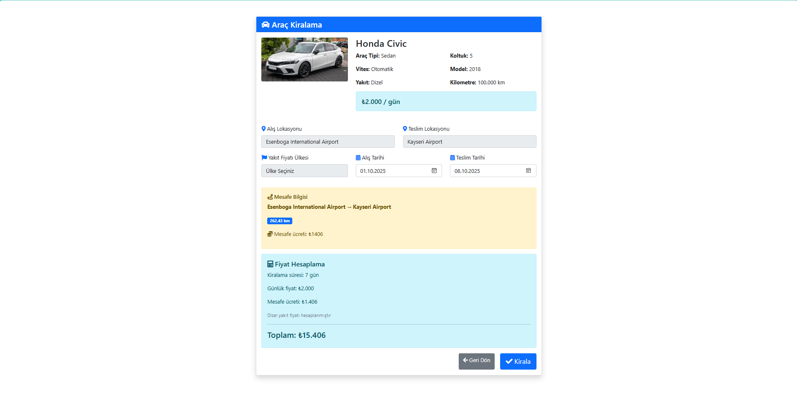The width and height of the screenshot is (797, 398).
Task: Open date picker in Teslim Tarihi field
Action: pyautogui.click(x=529, y=171)
